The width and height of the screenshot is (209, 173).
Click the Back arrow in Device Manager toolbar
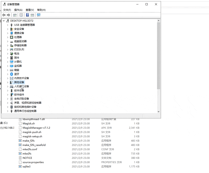[4, 15]
